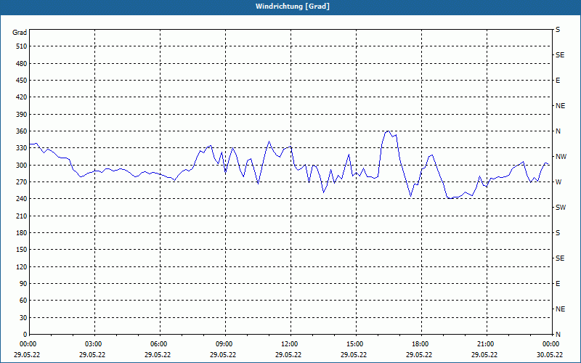This screenshot has height=363, width=581.
Task: Click the 330 y-axis value
Action: click(22, 148)
